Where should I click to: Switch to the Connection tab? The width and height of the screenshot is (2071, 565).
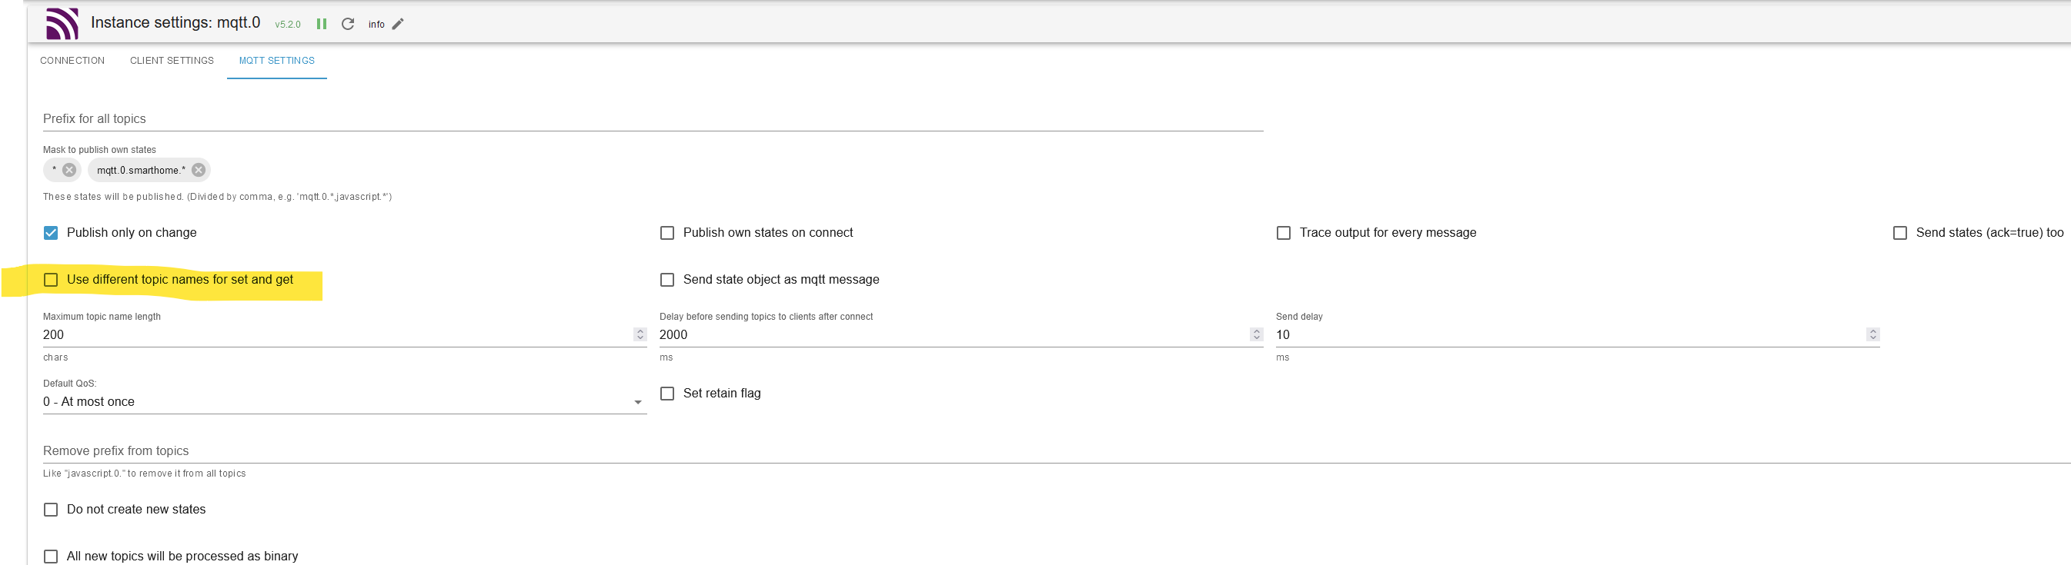click(x=72, y=61)
